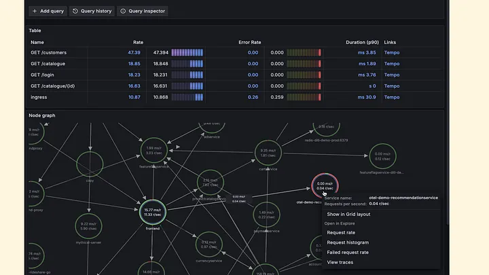Click the plus icon on Add query

pos(35,11)
